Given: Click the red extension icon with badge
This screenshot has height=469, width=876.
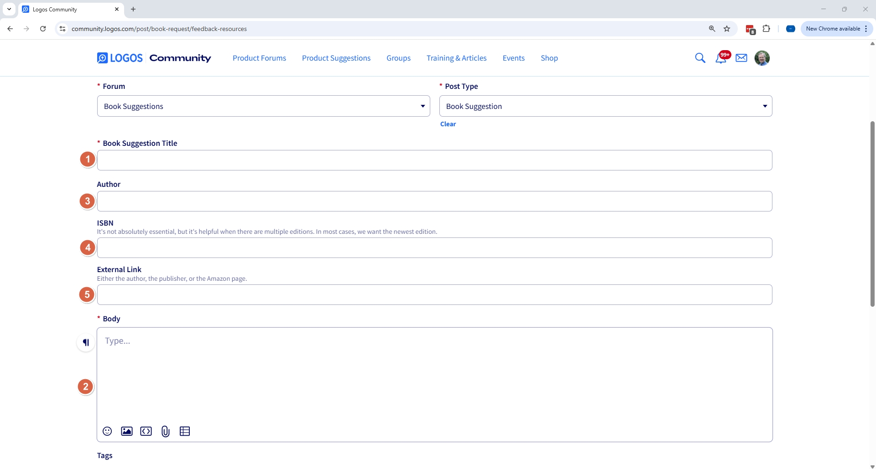Looking at the screenshot, I should [751, 30].
